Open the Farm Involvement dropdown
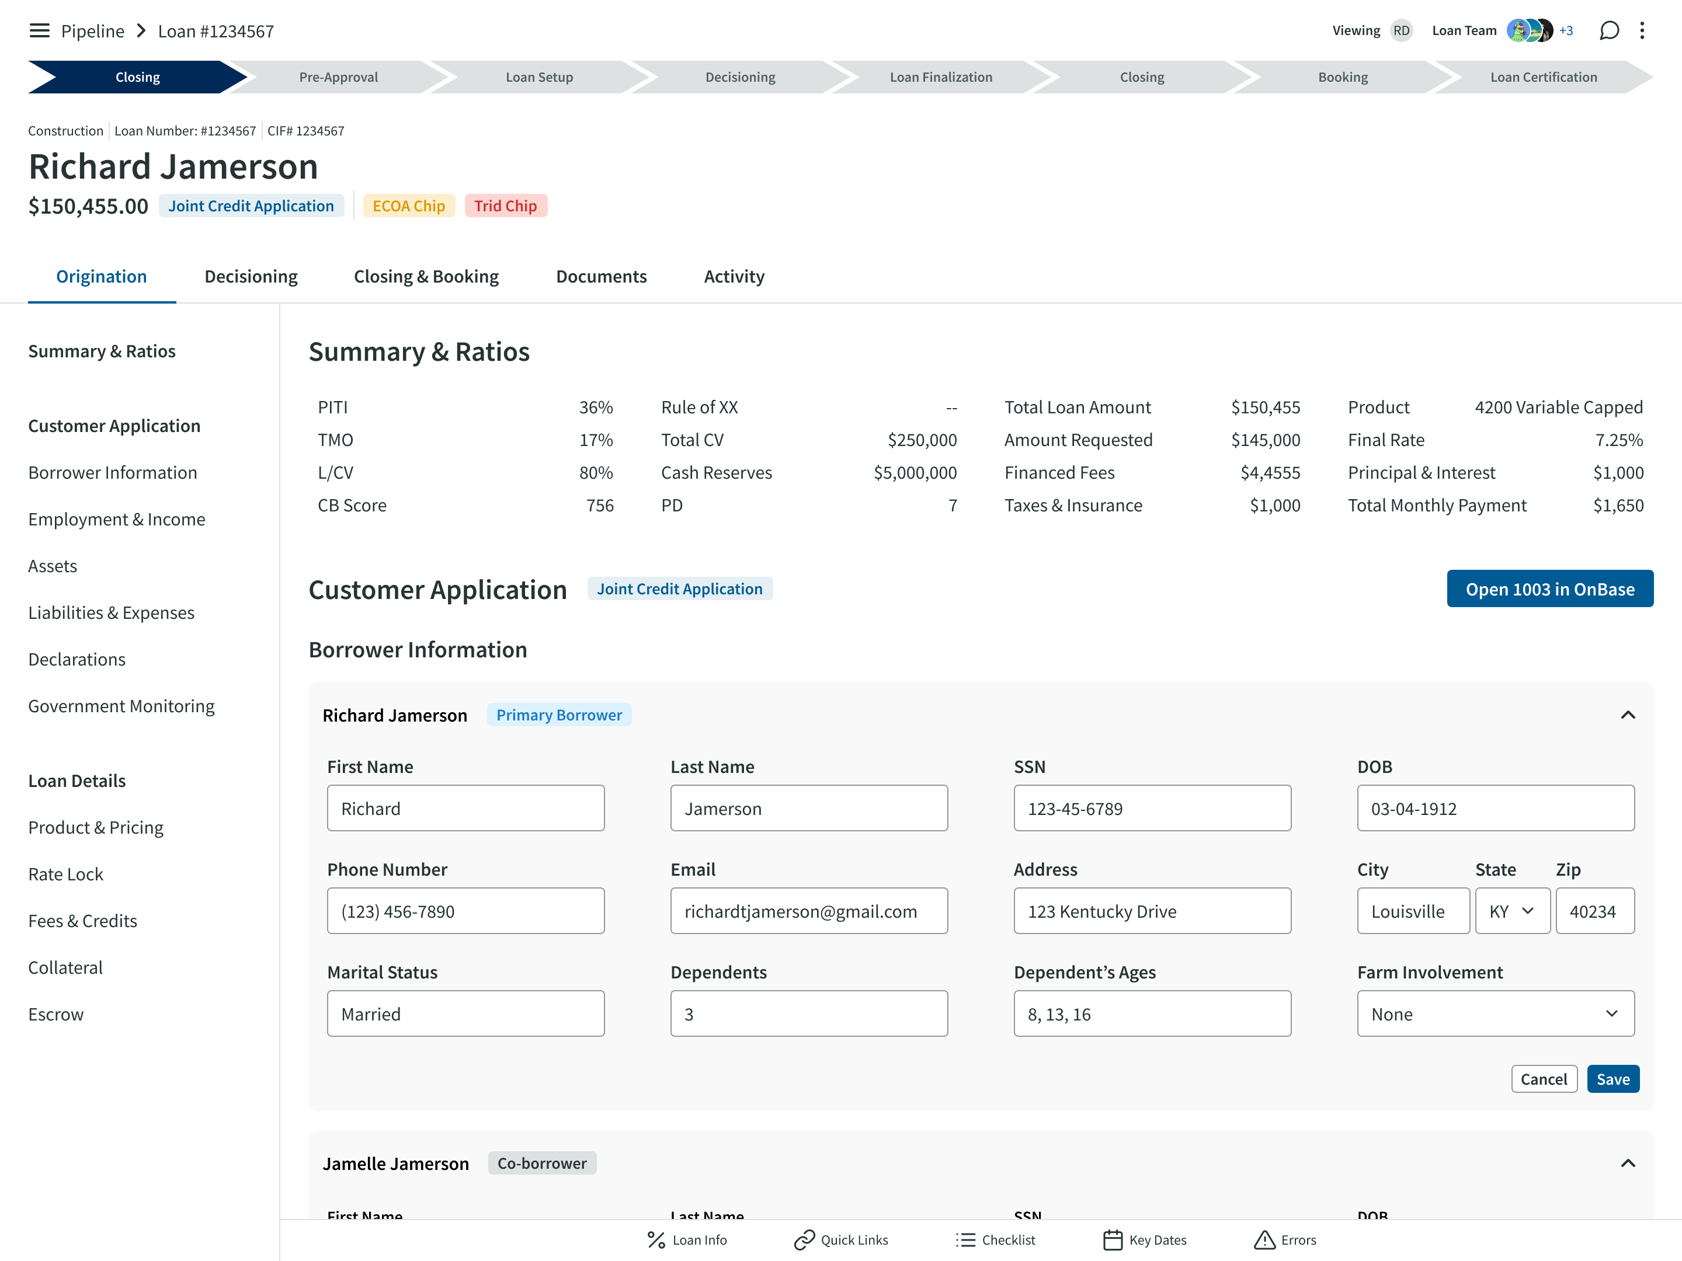This screenshot has height=1261, width=1682. tap(1495, 1013)
